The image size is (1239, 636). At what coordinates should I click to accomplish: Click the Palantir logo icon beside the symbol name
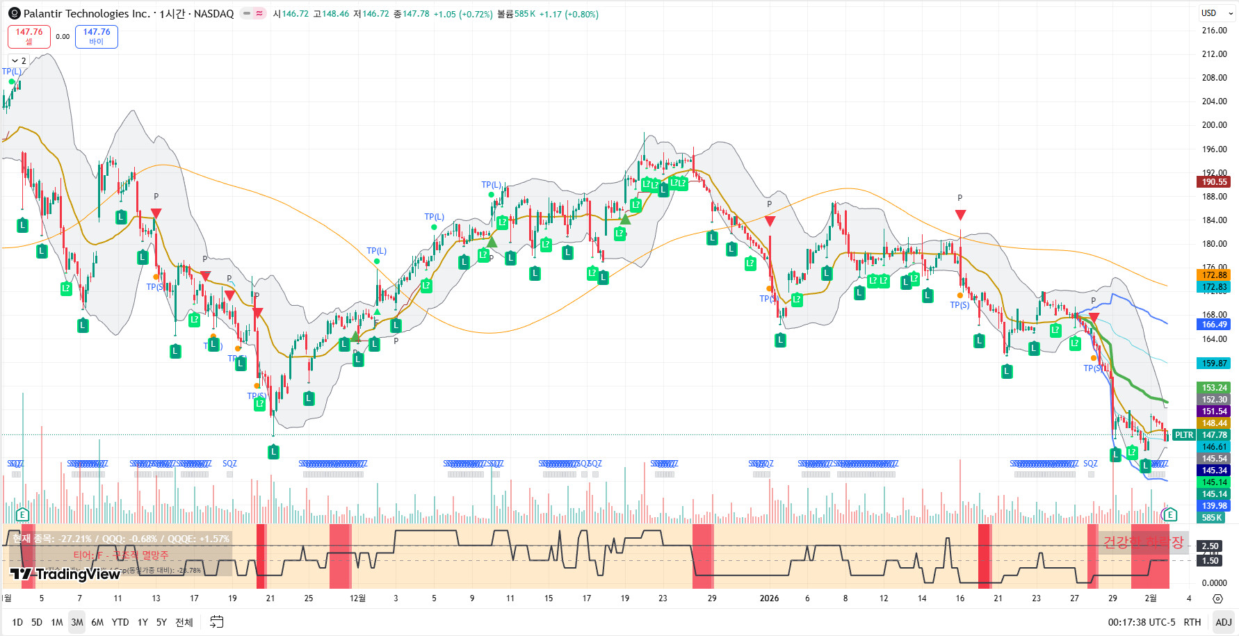pos(14,13)
